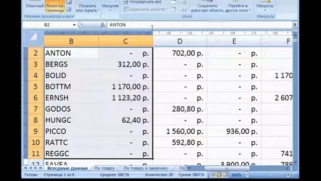Open По товару и заказчику sheet tab
Screen dimensions: 321x181
click(146, 168)
